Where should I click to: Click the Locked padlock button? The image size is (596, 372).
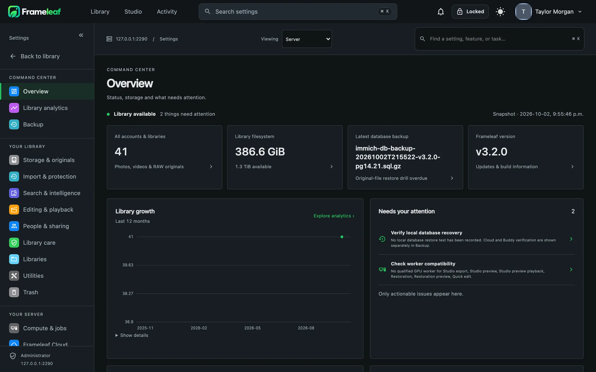click(x=470, y=12)
